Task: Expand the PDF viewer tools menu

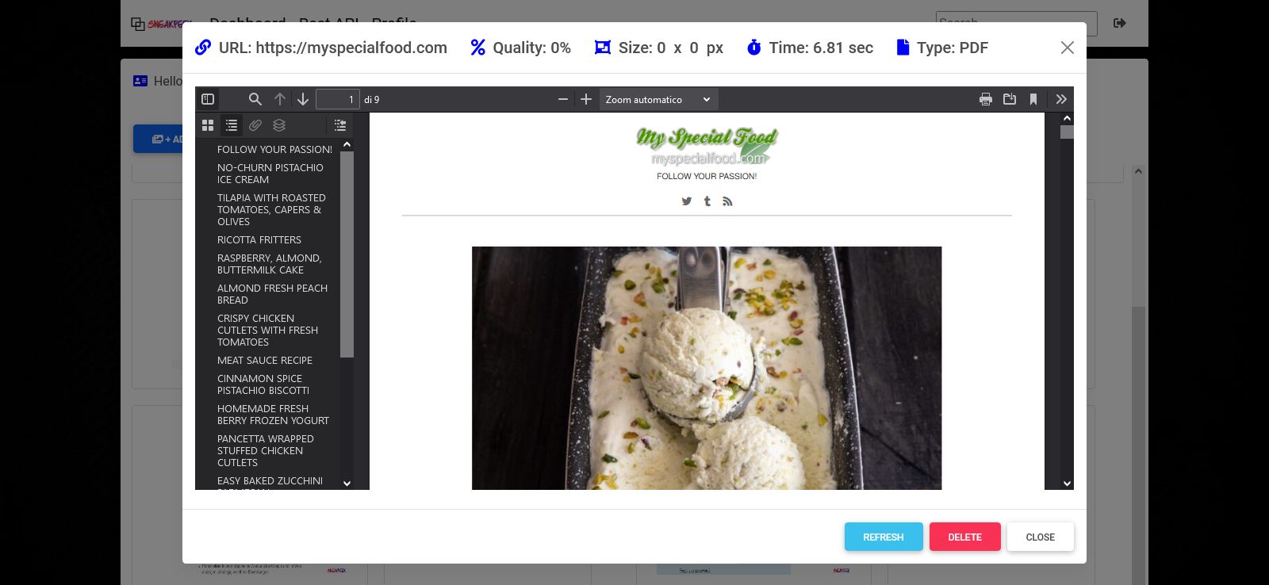Action: [x=1061, y=99]
